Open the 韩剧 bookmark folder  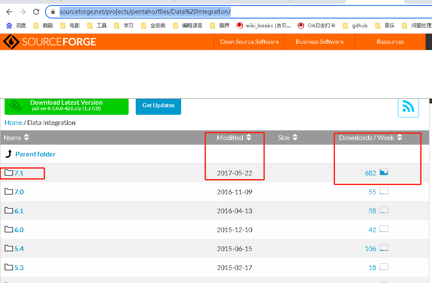pos(43,26)
